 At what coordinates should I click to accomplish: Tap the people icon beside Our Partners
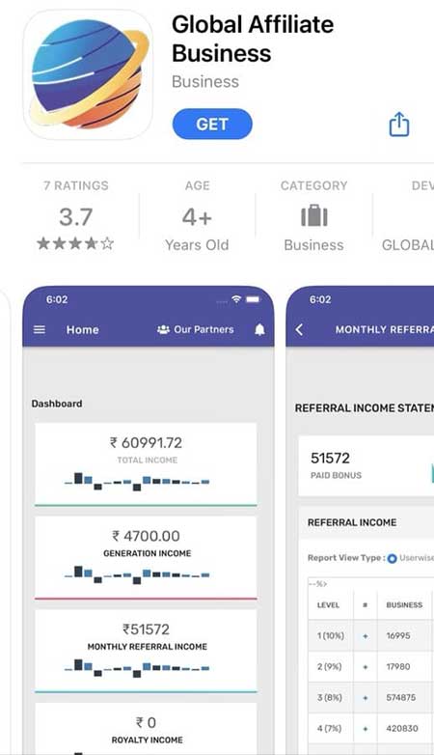163,329
